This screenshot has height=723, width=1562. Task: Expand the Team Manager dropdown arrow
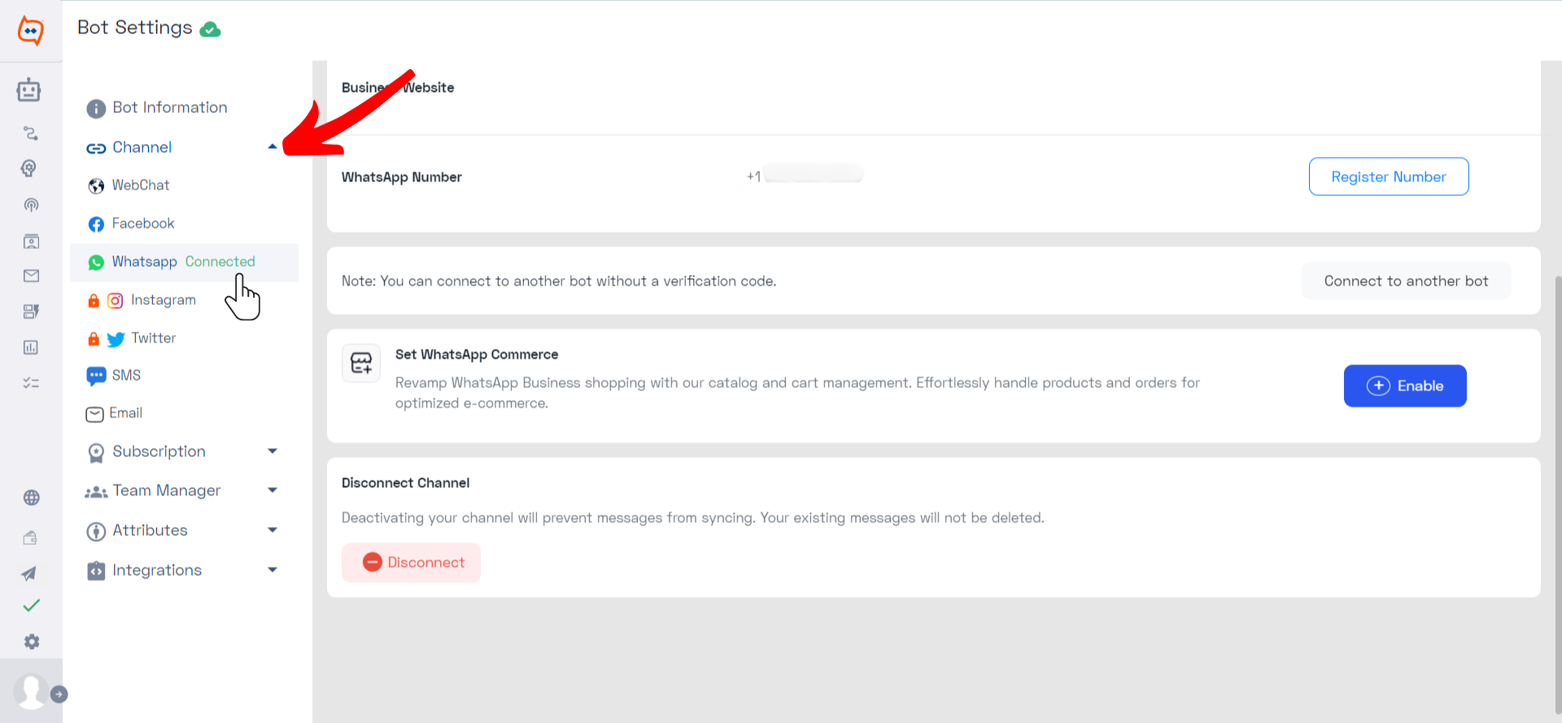click(x=273, y=490)
